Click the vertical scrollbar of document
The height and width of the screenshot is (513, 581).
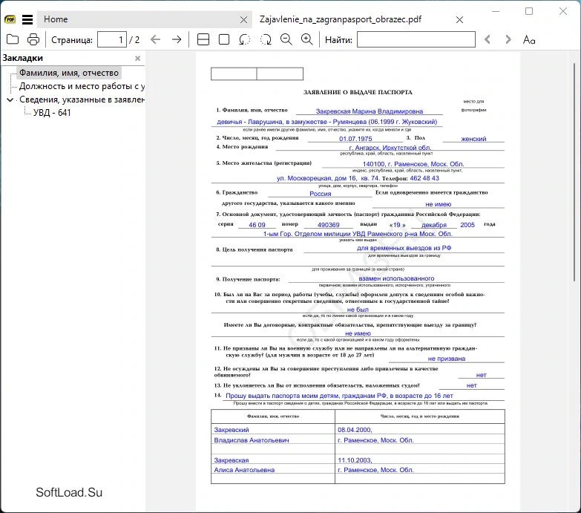(x=574, y=172)
